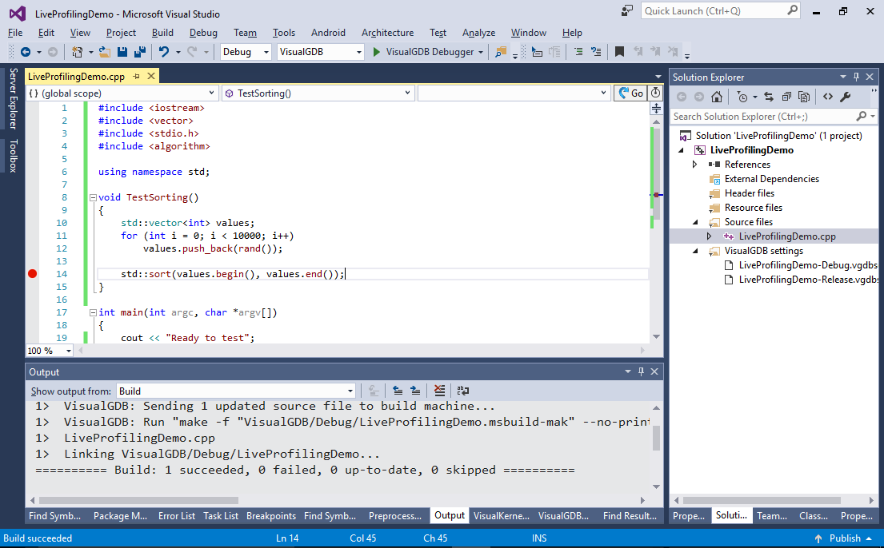884x548 pixels.
Task: Collapse all nodes in Solution Explorer
Action: (786, 97)
